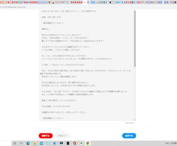Click the line about いつものルーティン
Screen dimensions: 177x146
[x=63, y=65]
